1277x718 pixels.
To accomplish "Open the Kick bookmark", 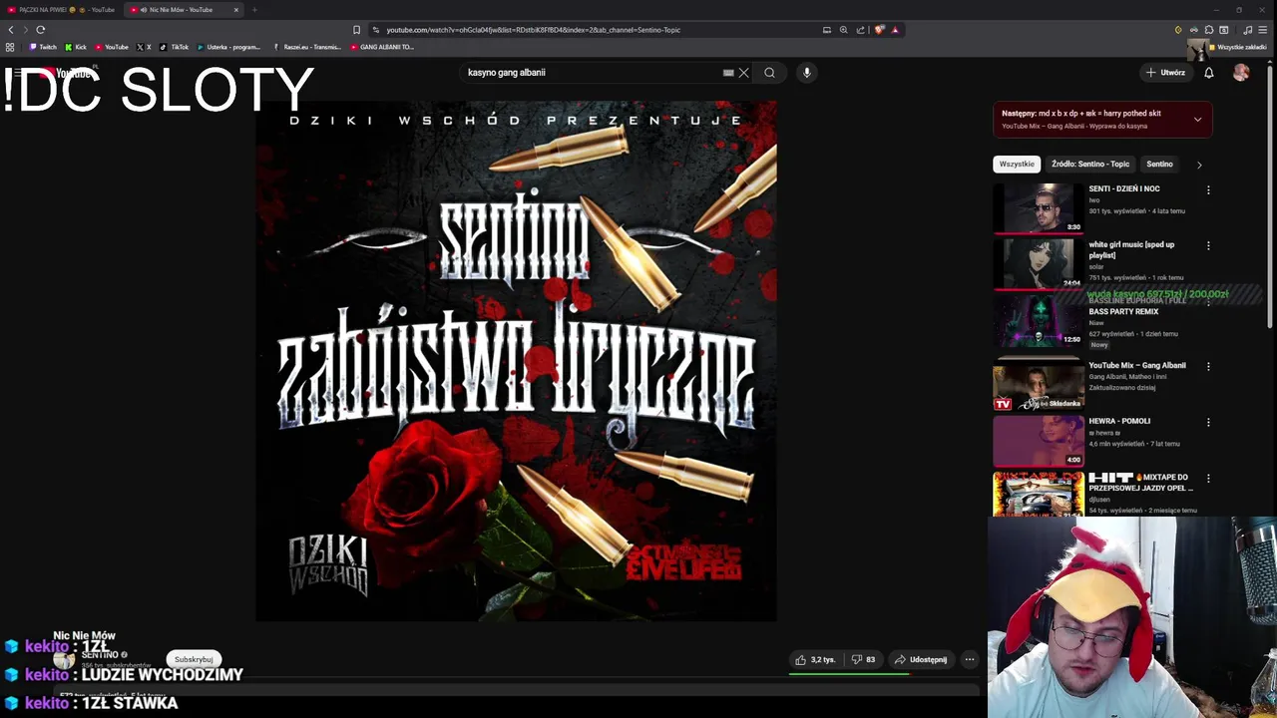I will 76,47.
